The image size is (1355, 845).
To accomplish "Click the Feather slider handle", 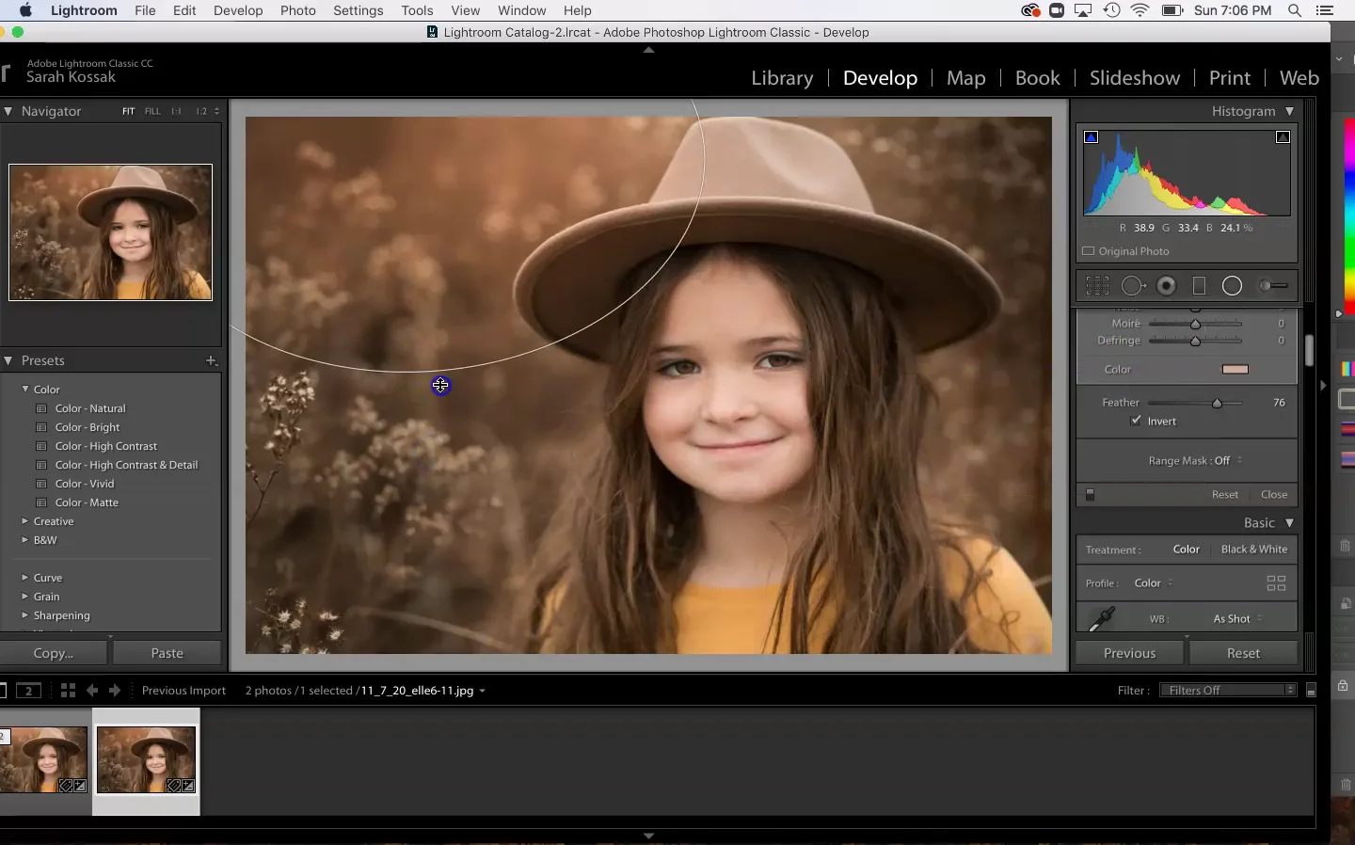I will pos(1217,403).
